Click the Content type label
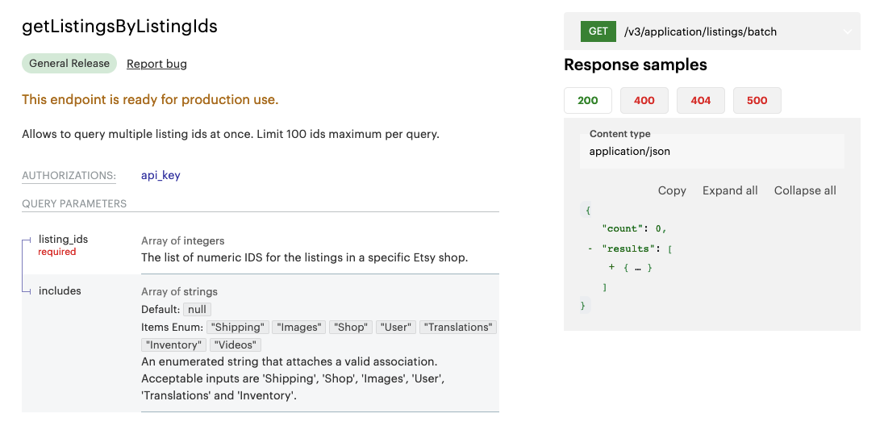Image resolution: width=884 pixels, height=447 pixels. [x=620, y=134]
